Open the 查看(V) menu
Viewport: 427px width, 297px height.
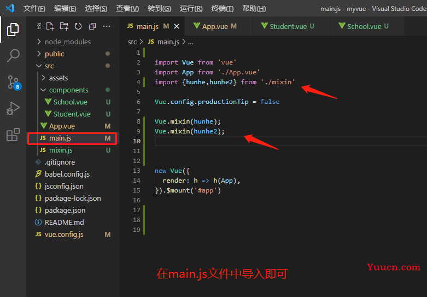pos(127,8)
